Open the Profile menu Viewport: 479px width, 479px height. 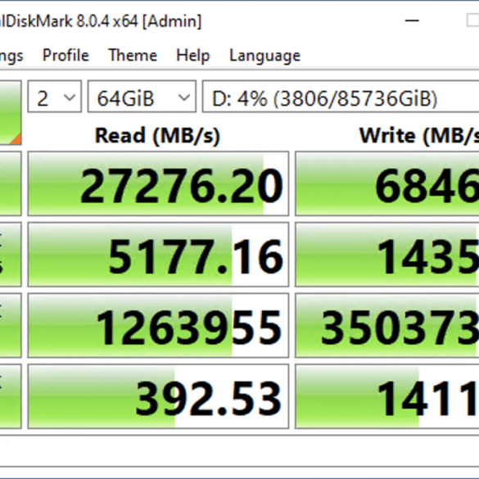pos(66,56)
